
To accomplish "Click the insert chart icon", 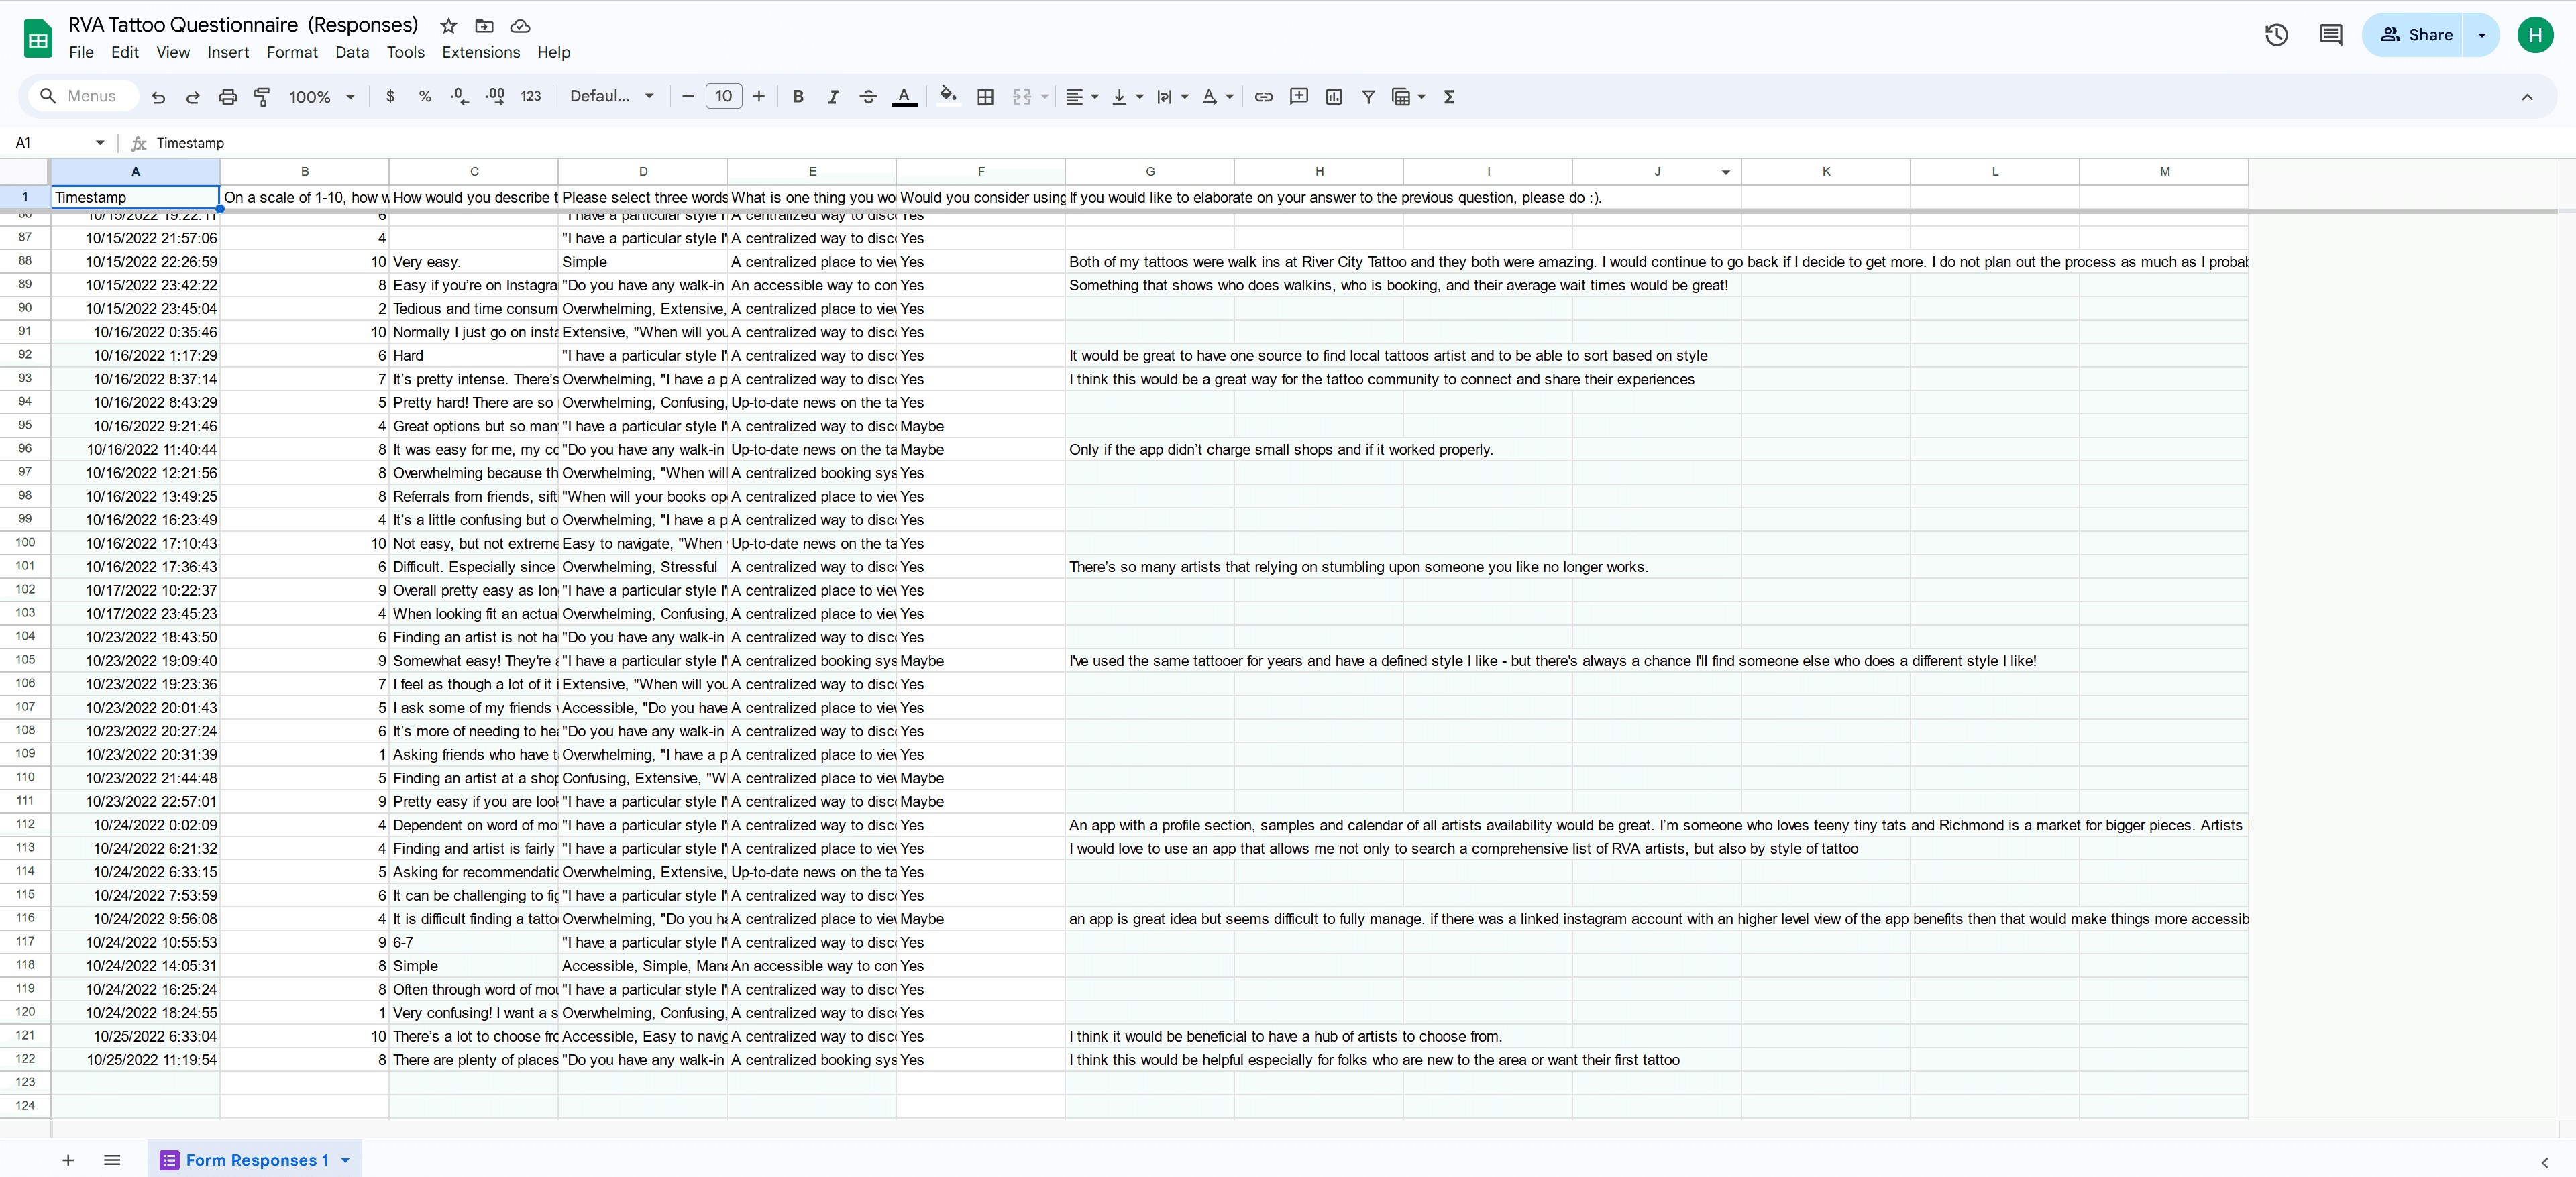I will point(1333,96).
